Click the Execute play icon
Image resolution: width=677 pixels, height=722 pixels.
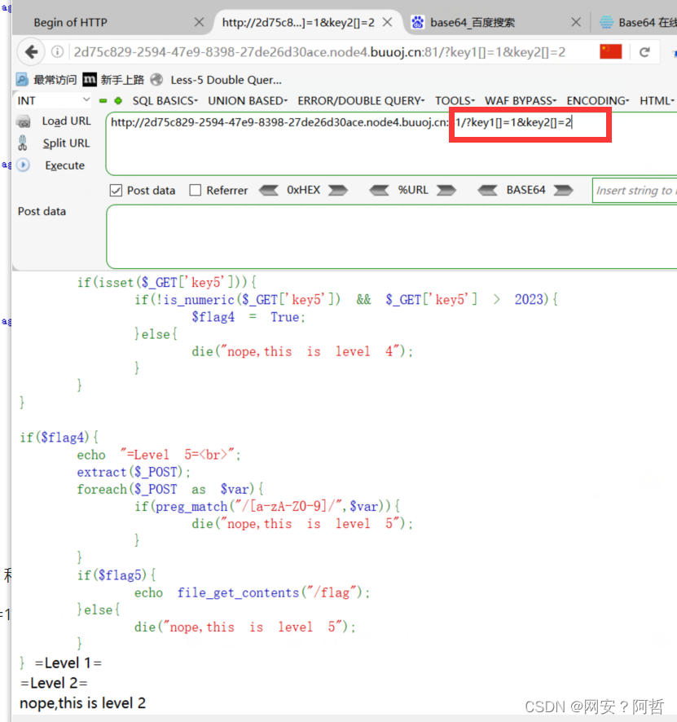coord(23,165)
